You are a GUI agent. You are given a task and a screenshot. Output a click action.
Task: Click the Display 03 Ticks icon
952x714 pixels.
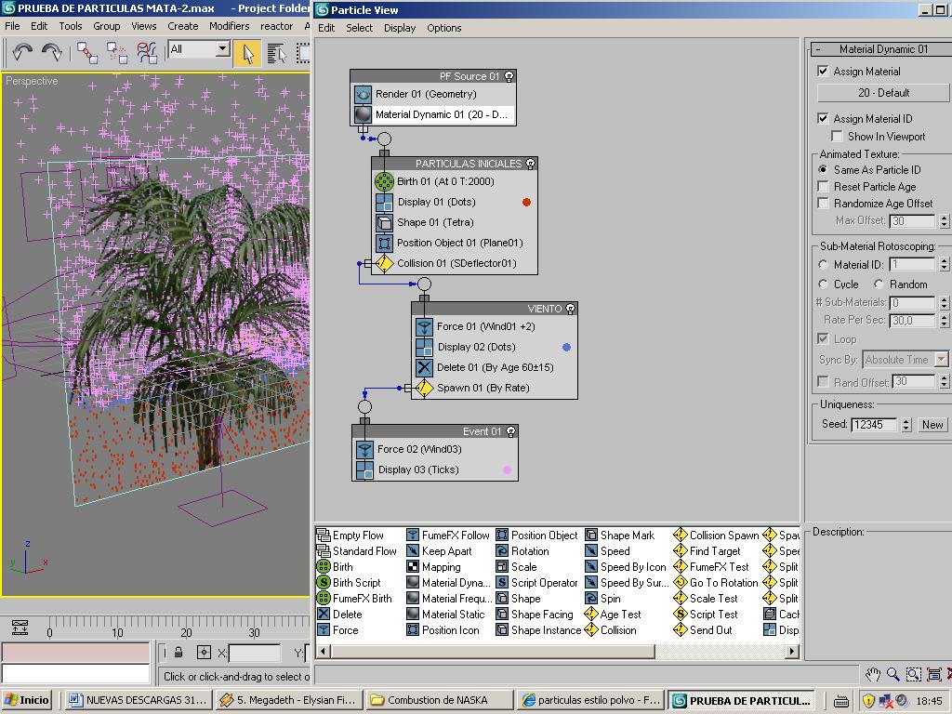pos(364,469)
